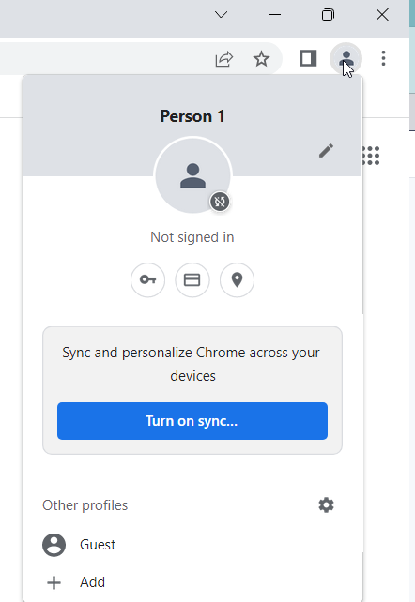Edit profile name with pencil icon
415x602 pixels.
326,150
